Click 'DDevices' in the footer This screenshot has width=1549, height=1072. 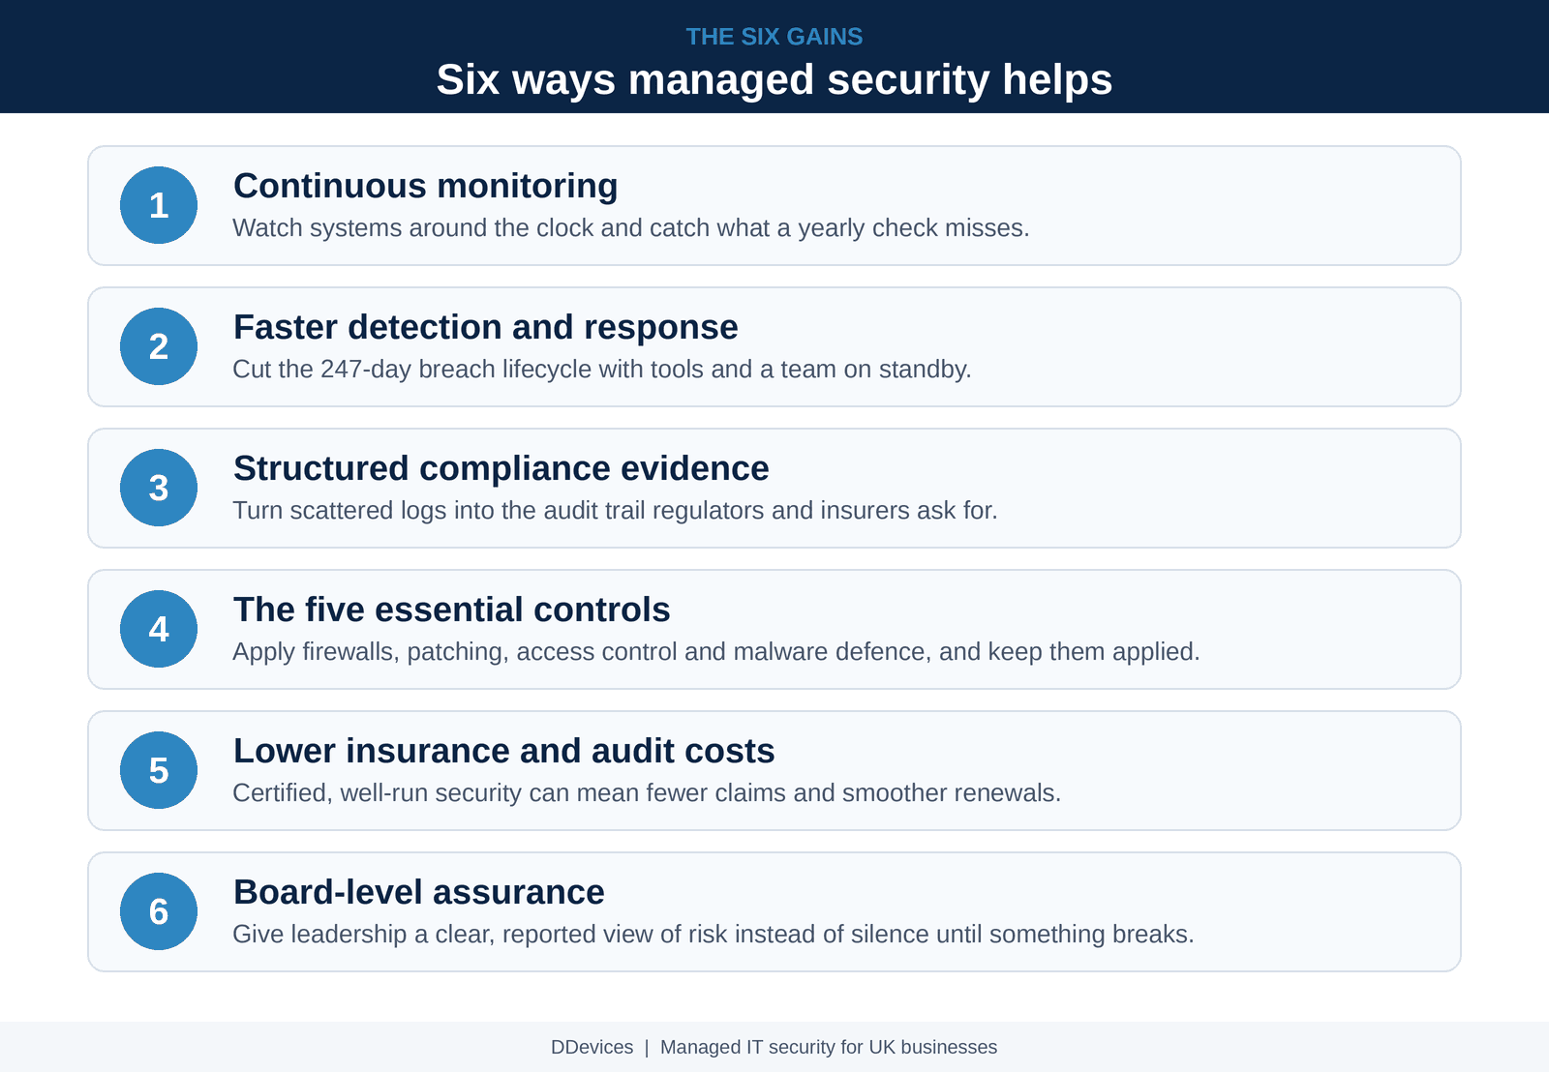592,1047
